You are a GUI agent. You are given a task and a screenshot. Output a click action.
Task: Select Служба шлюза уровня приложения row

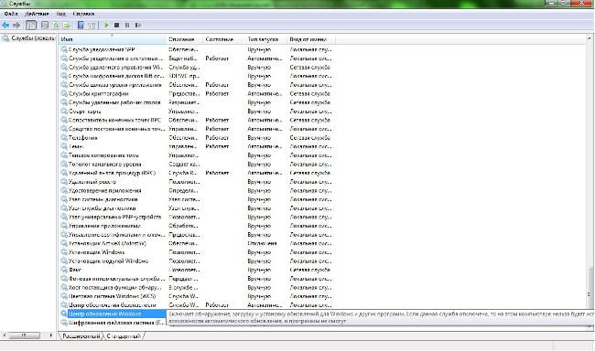click(197, 84)
